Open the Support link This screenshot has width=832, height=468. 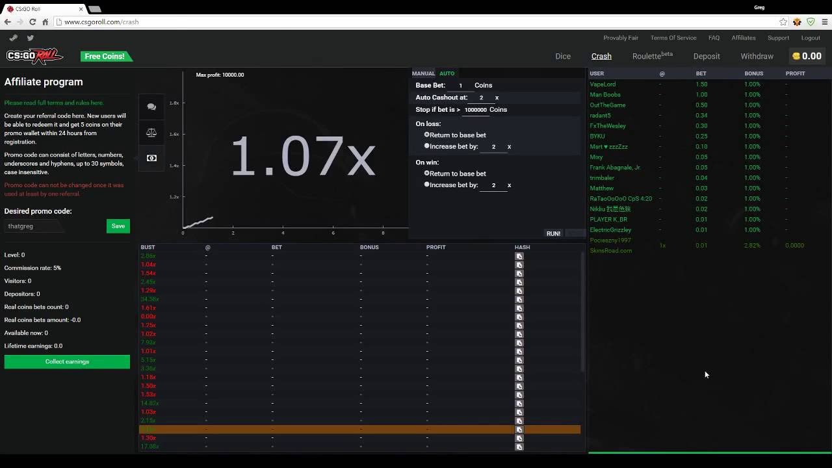(x=778, y=38)
